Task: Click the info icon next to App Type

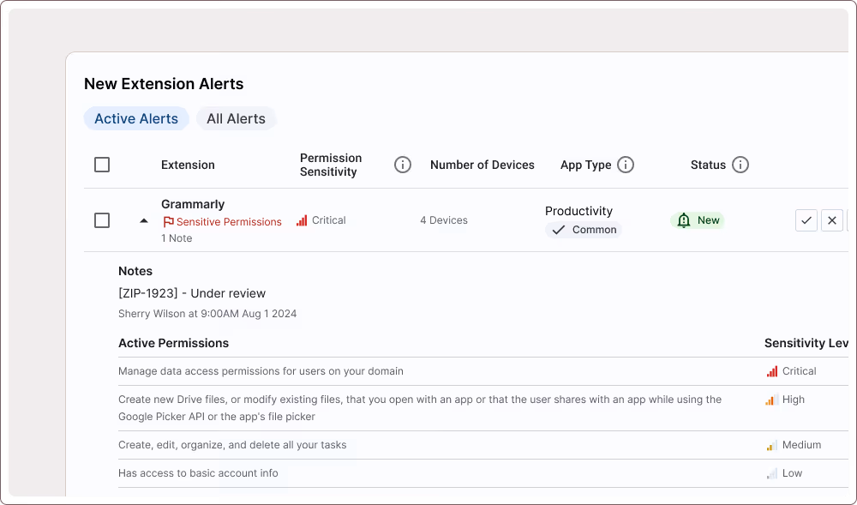Action: tap(625, 165)
